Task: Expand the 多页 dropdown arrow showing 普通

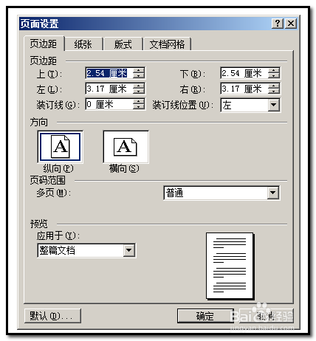Action: (x=273, y=193)
